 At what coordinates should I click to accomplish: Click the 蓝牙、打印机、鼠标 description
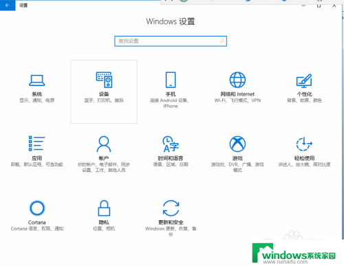(104, 100)
